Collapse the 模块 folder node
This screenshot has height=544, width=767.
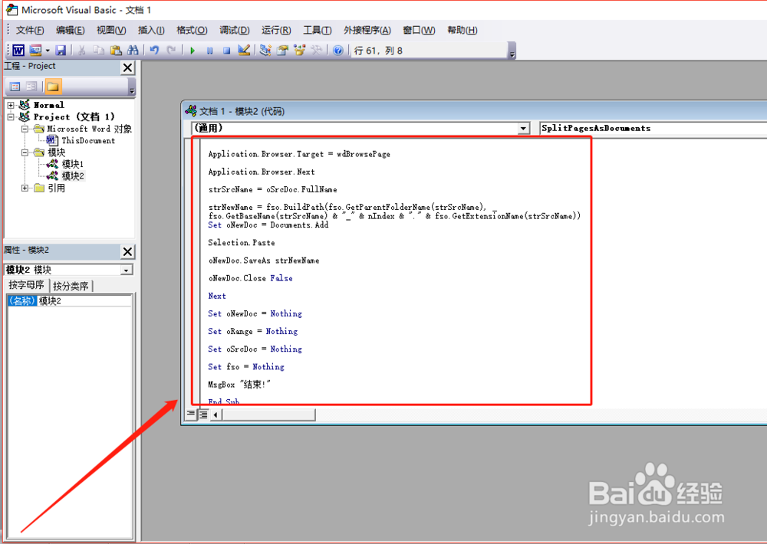25,152
